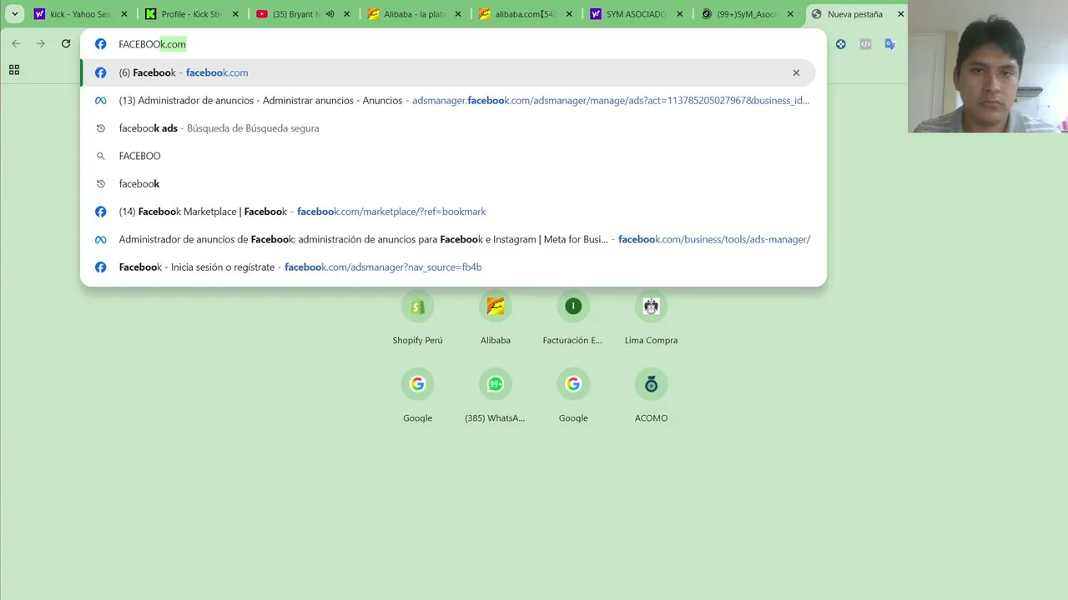Open the Lima Compra shortcut
This screenshot has width=1068, height=600.
click(651, 317)
